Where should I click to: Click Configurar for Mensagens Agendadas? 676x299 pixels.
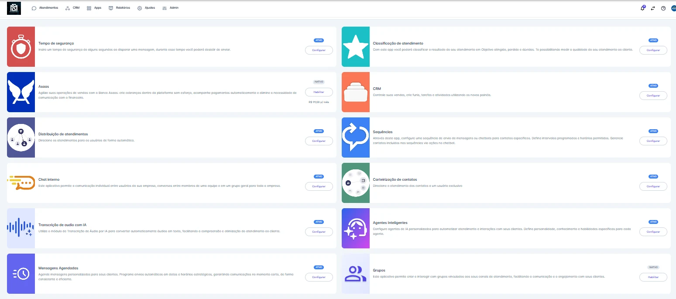319,277
